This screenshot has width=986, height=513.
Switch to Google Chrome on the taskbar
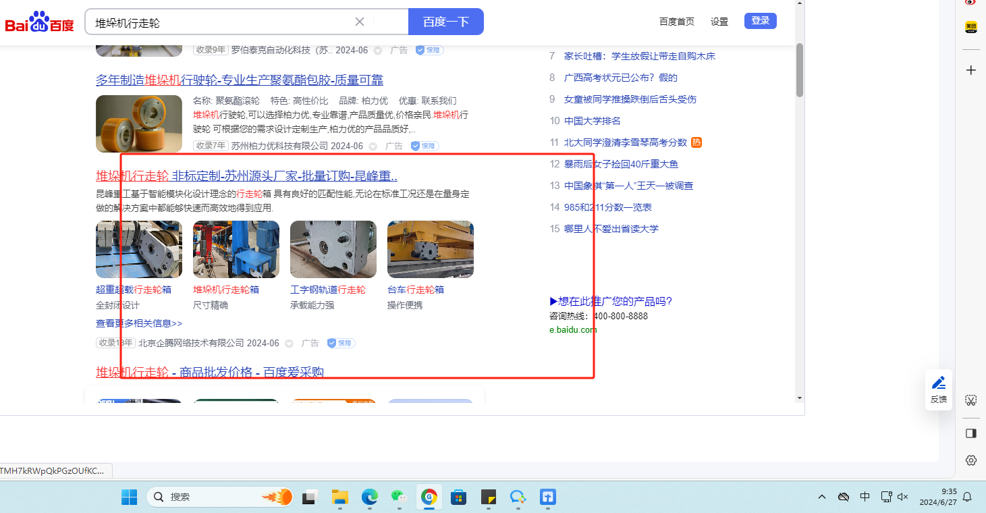pos(429,497)
